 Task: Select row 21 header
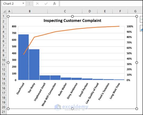click(x=3, y=112)
